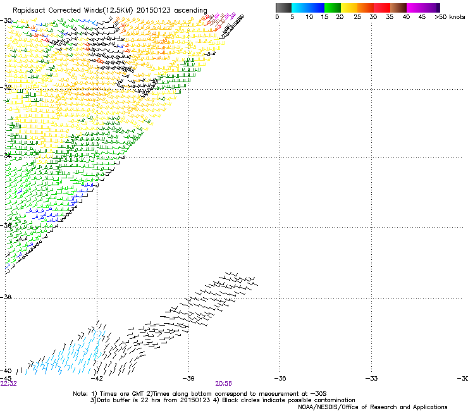
Task: Click the green 15-20 knots color band
Action: click(x=333, y=8)
